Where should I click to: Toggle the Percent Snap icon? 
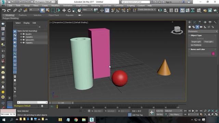coord(124,10)
